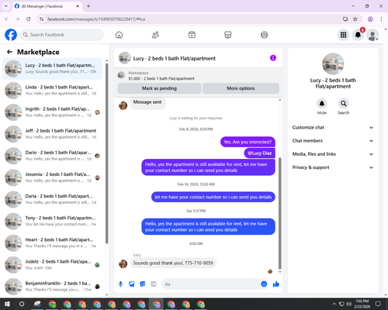Click the Mute bell icon in chat details

click(x=322, y=104)
